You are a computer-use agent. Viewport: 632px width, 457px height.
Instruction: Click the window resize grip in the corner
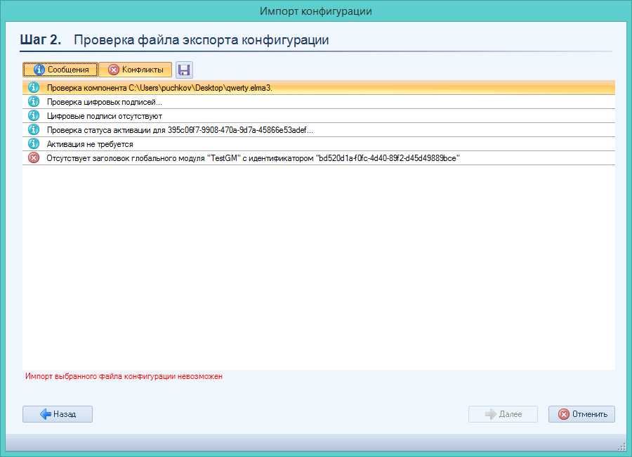pos(621,446)
